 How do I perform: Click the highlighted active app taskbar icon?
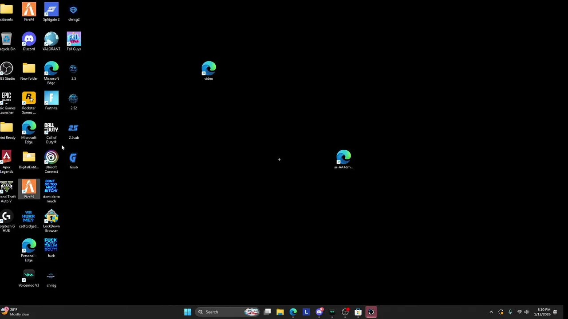(371, 312)
